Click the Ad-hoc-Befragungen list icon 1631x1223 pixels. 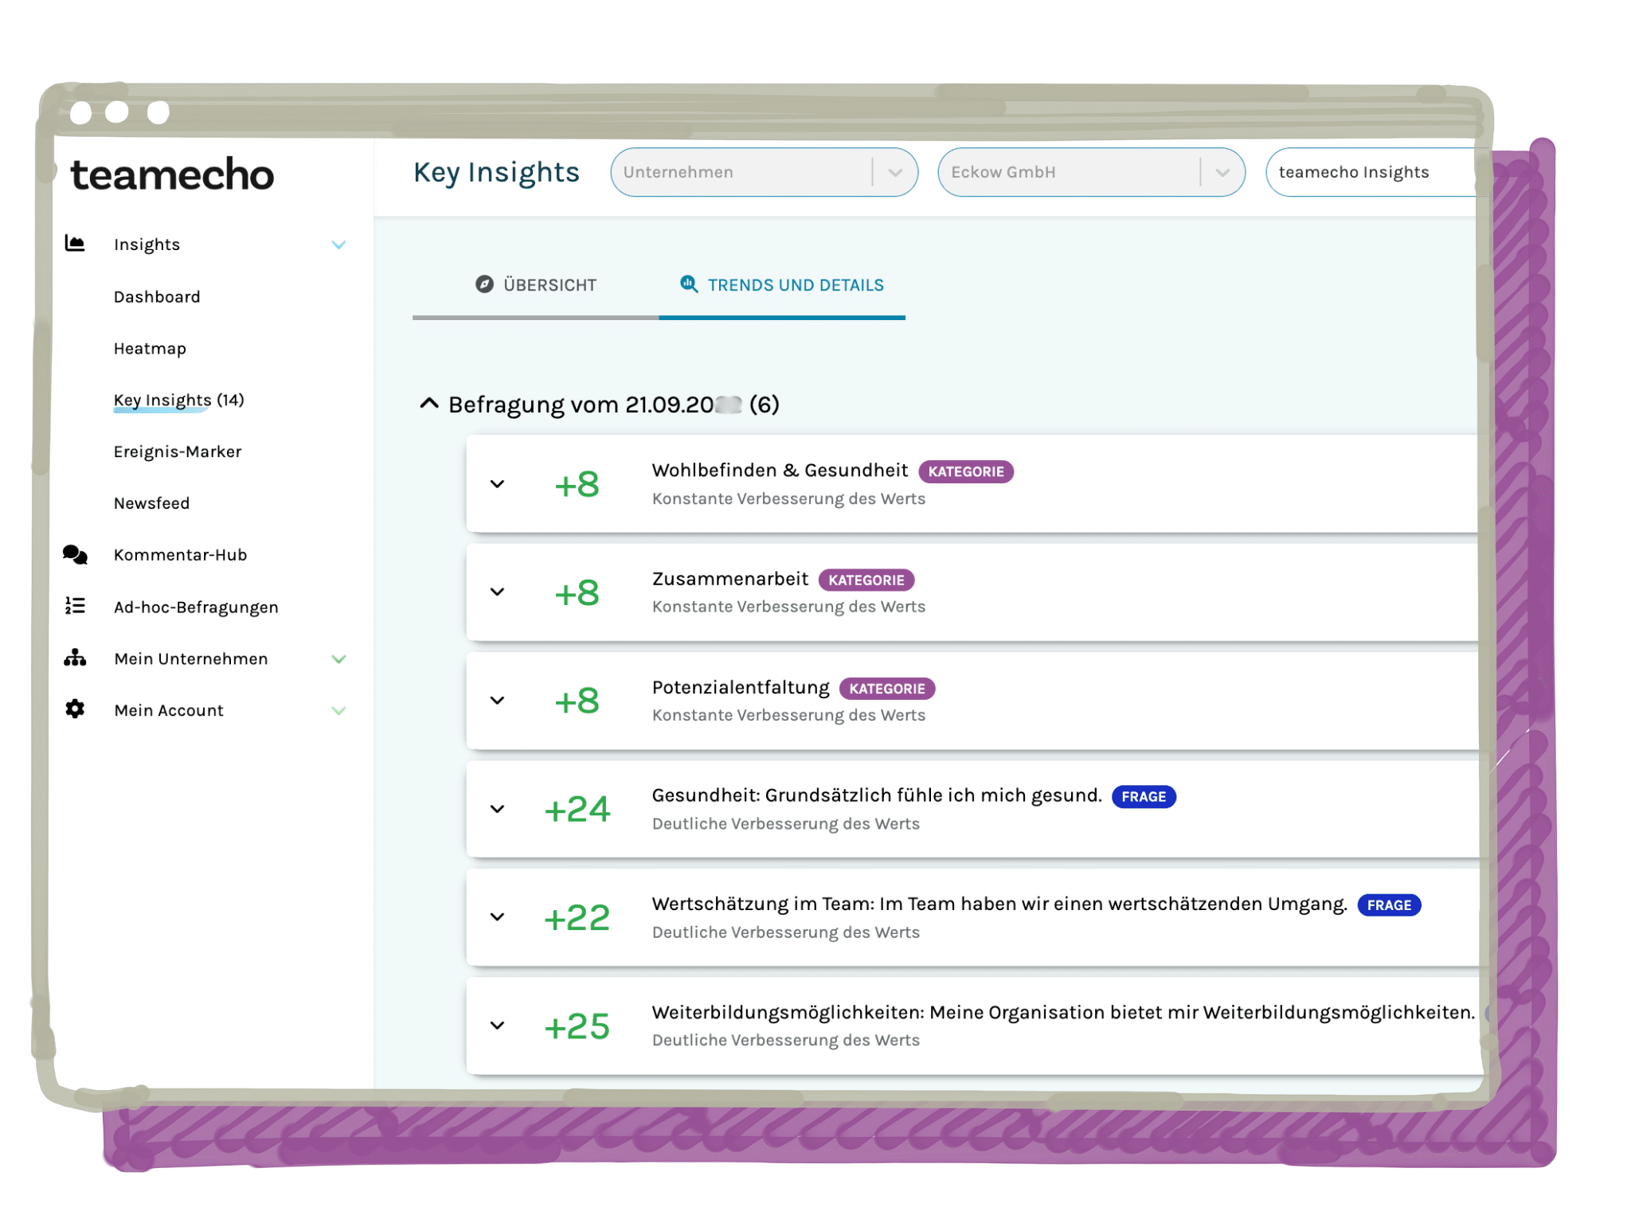click(x=75, y=606)
